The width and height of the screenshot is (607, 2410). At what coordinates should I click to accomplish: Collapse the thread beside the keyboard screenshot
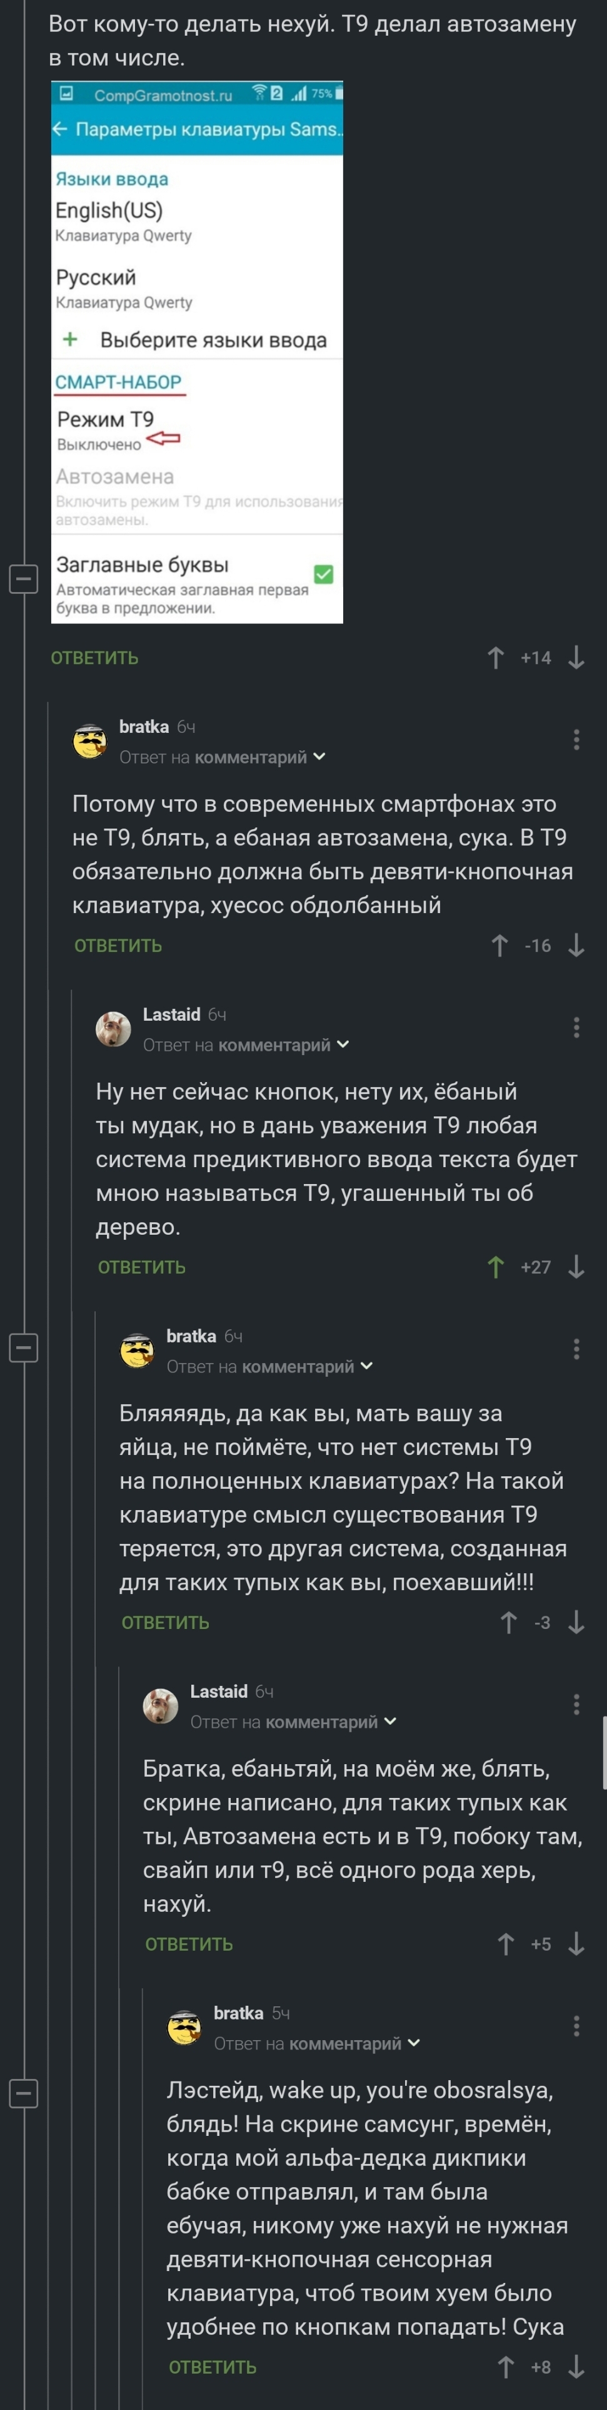point(23,579)
